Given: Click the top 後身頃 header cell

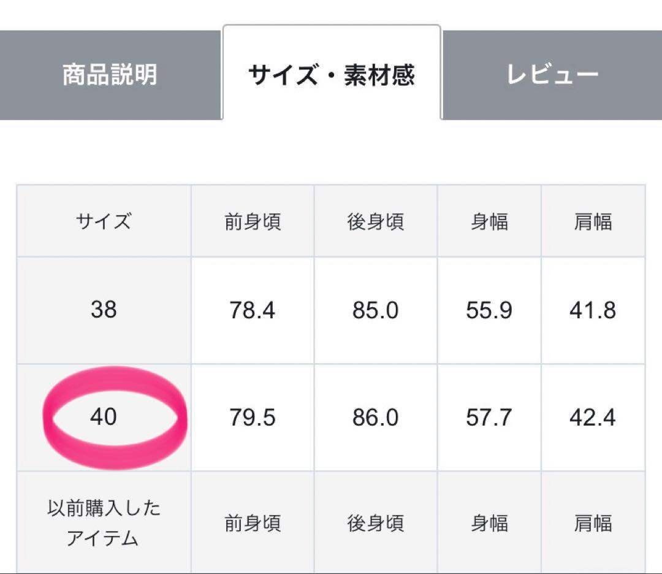Looking at the screenshot, I should point(376,221).
